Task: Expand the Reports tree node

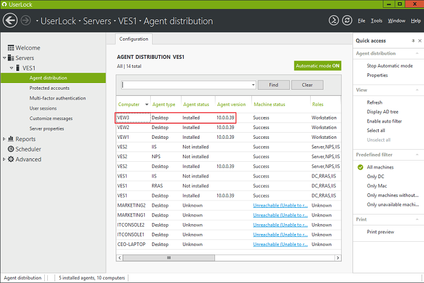Action: coord(4,139)
